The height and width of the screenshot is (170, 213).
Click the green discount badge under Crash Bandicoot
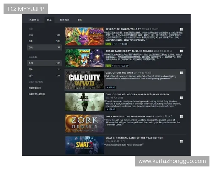(x=108, y=66)
